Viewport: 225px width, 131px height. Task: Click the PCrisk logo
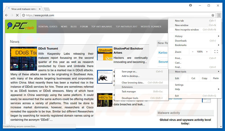pos(21,26)
